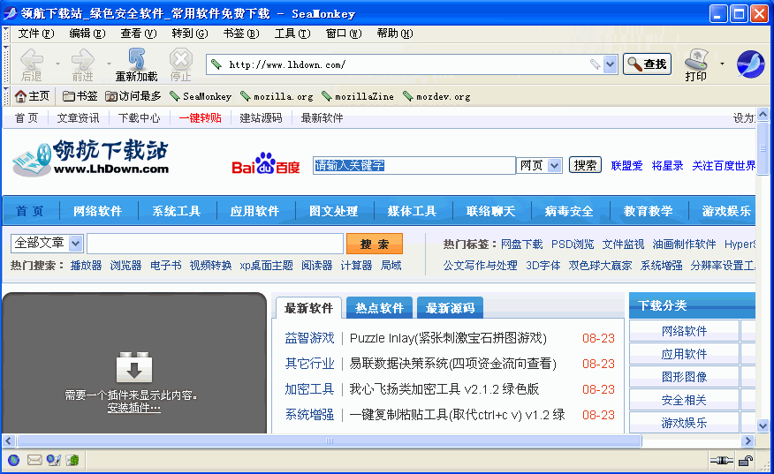Click the Baidu logo

[266, 163]
